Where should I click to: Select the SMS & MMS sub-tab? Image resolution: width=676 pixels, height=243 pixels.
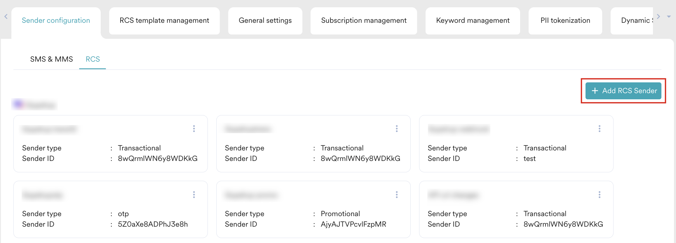tap(52, 59)
